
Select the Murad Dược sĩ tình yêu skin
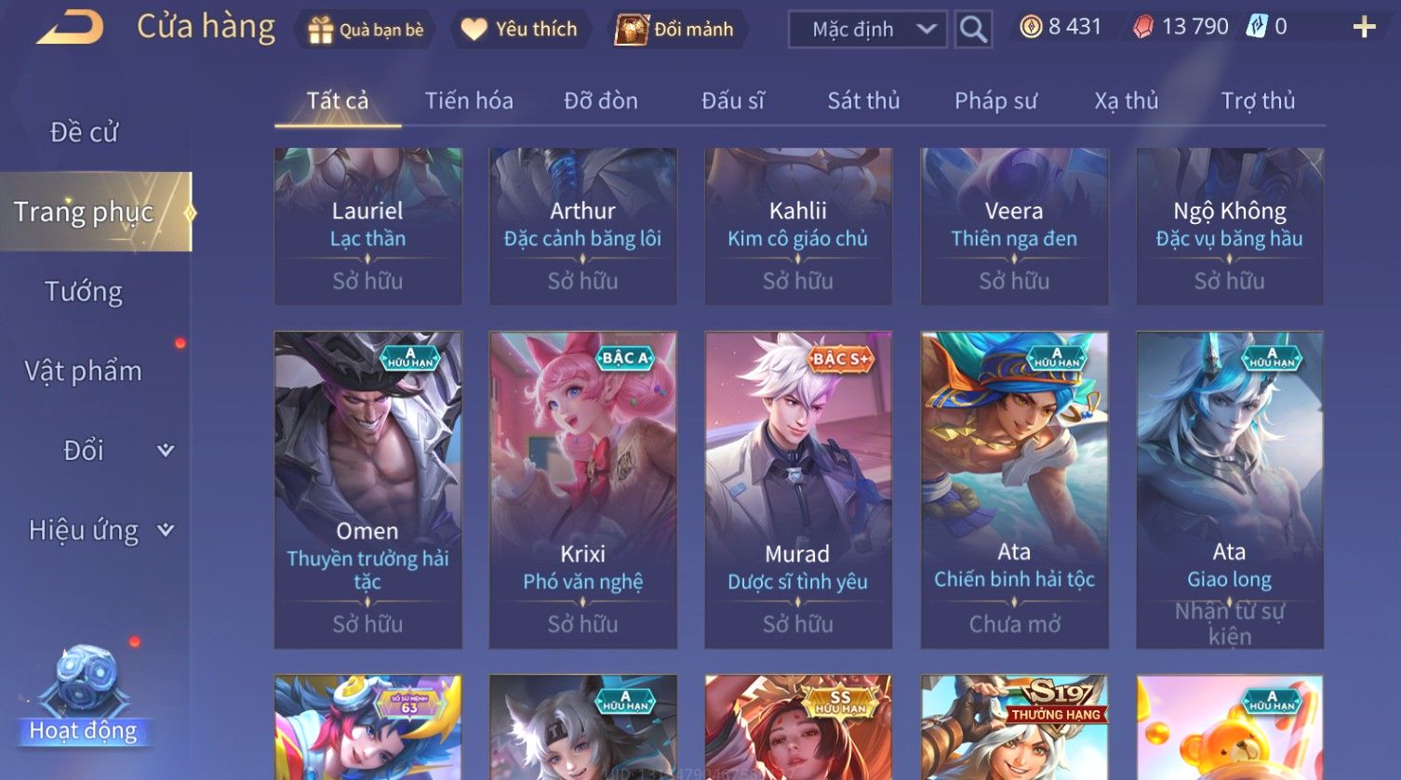[x=798, y=490]
